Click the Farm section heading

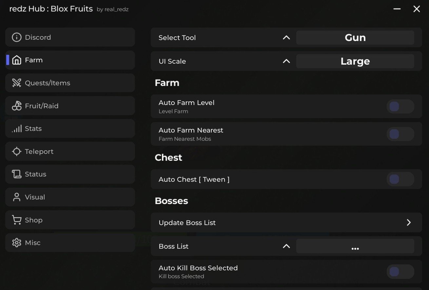(167, 83)
